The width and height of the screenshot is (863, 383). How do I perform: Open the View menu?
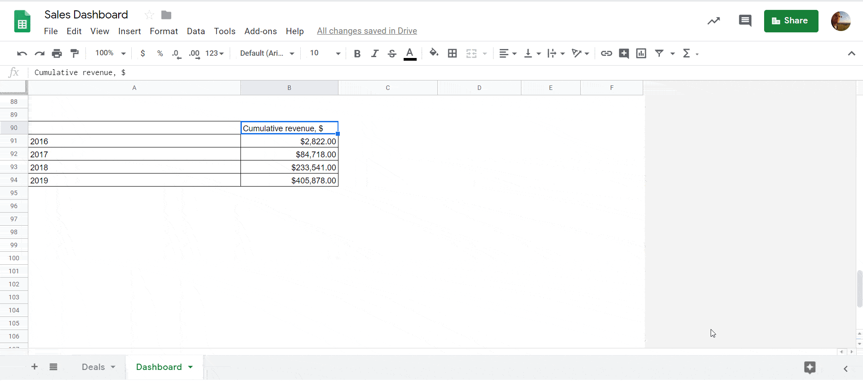pyautogui.click(x=100, y=31)
